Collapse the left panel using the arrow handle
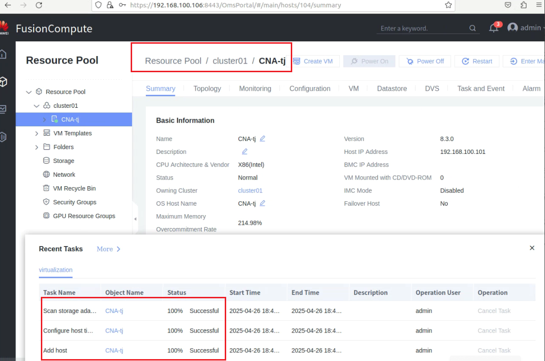The height and width of the screenshot is (361, 545). click(x=135, y=219)
